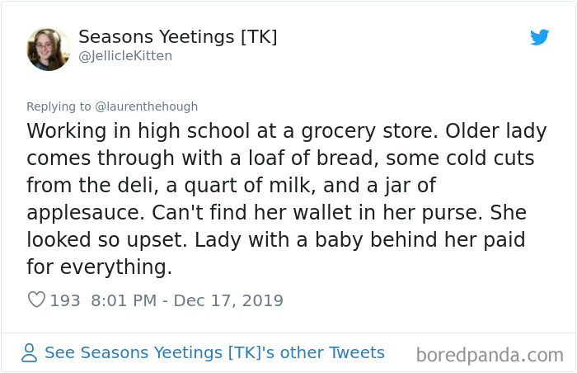This screenshot has height=373, width=577.
Task: Click 'for everything.' at the tweet's end
Action: 99,267
